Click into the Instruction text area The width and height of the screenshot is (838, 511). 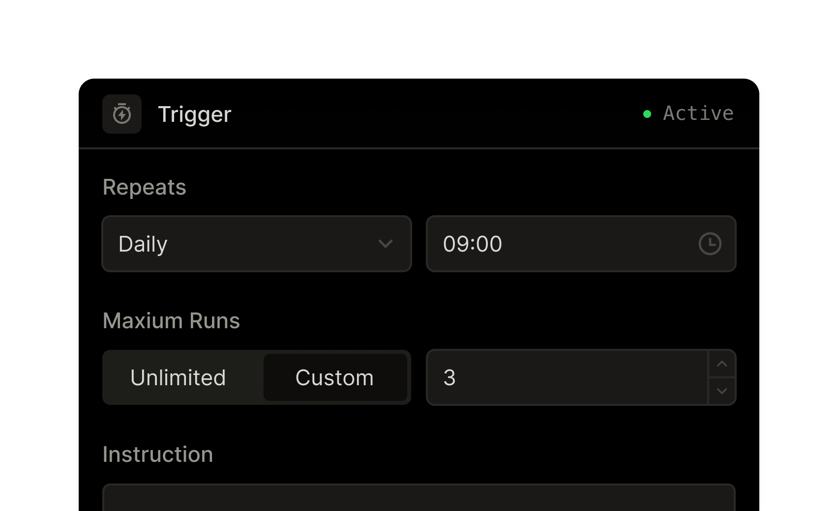click(419, 498)
